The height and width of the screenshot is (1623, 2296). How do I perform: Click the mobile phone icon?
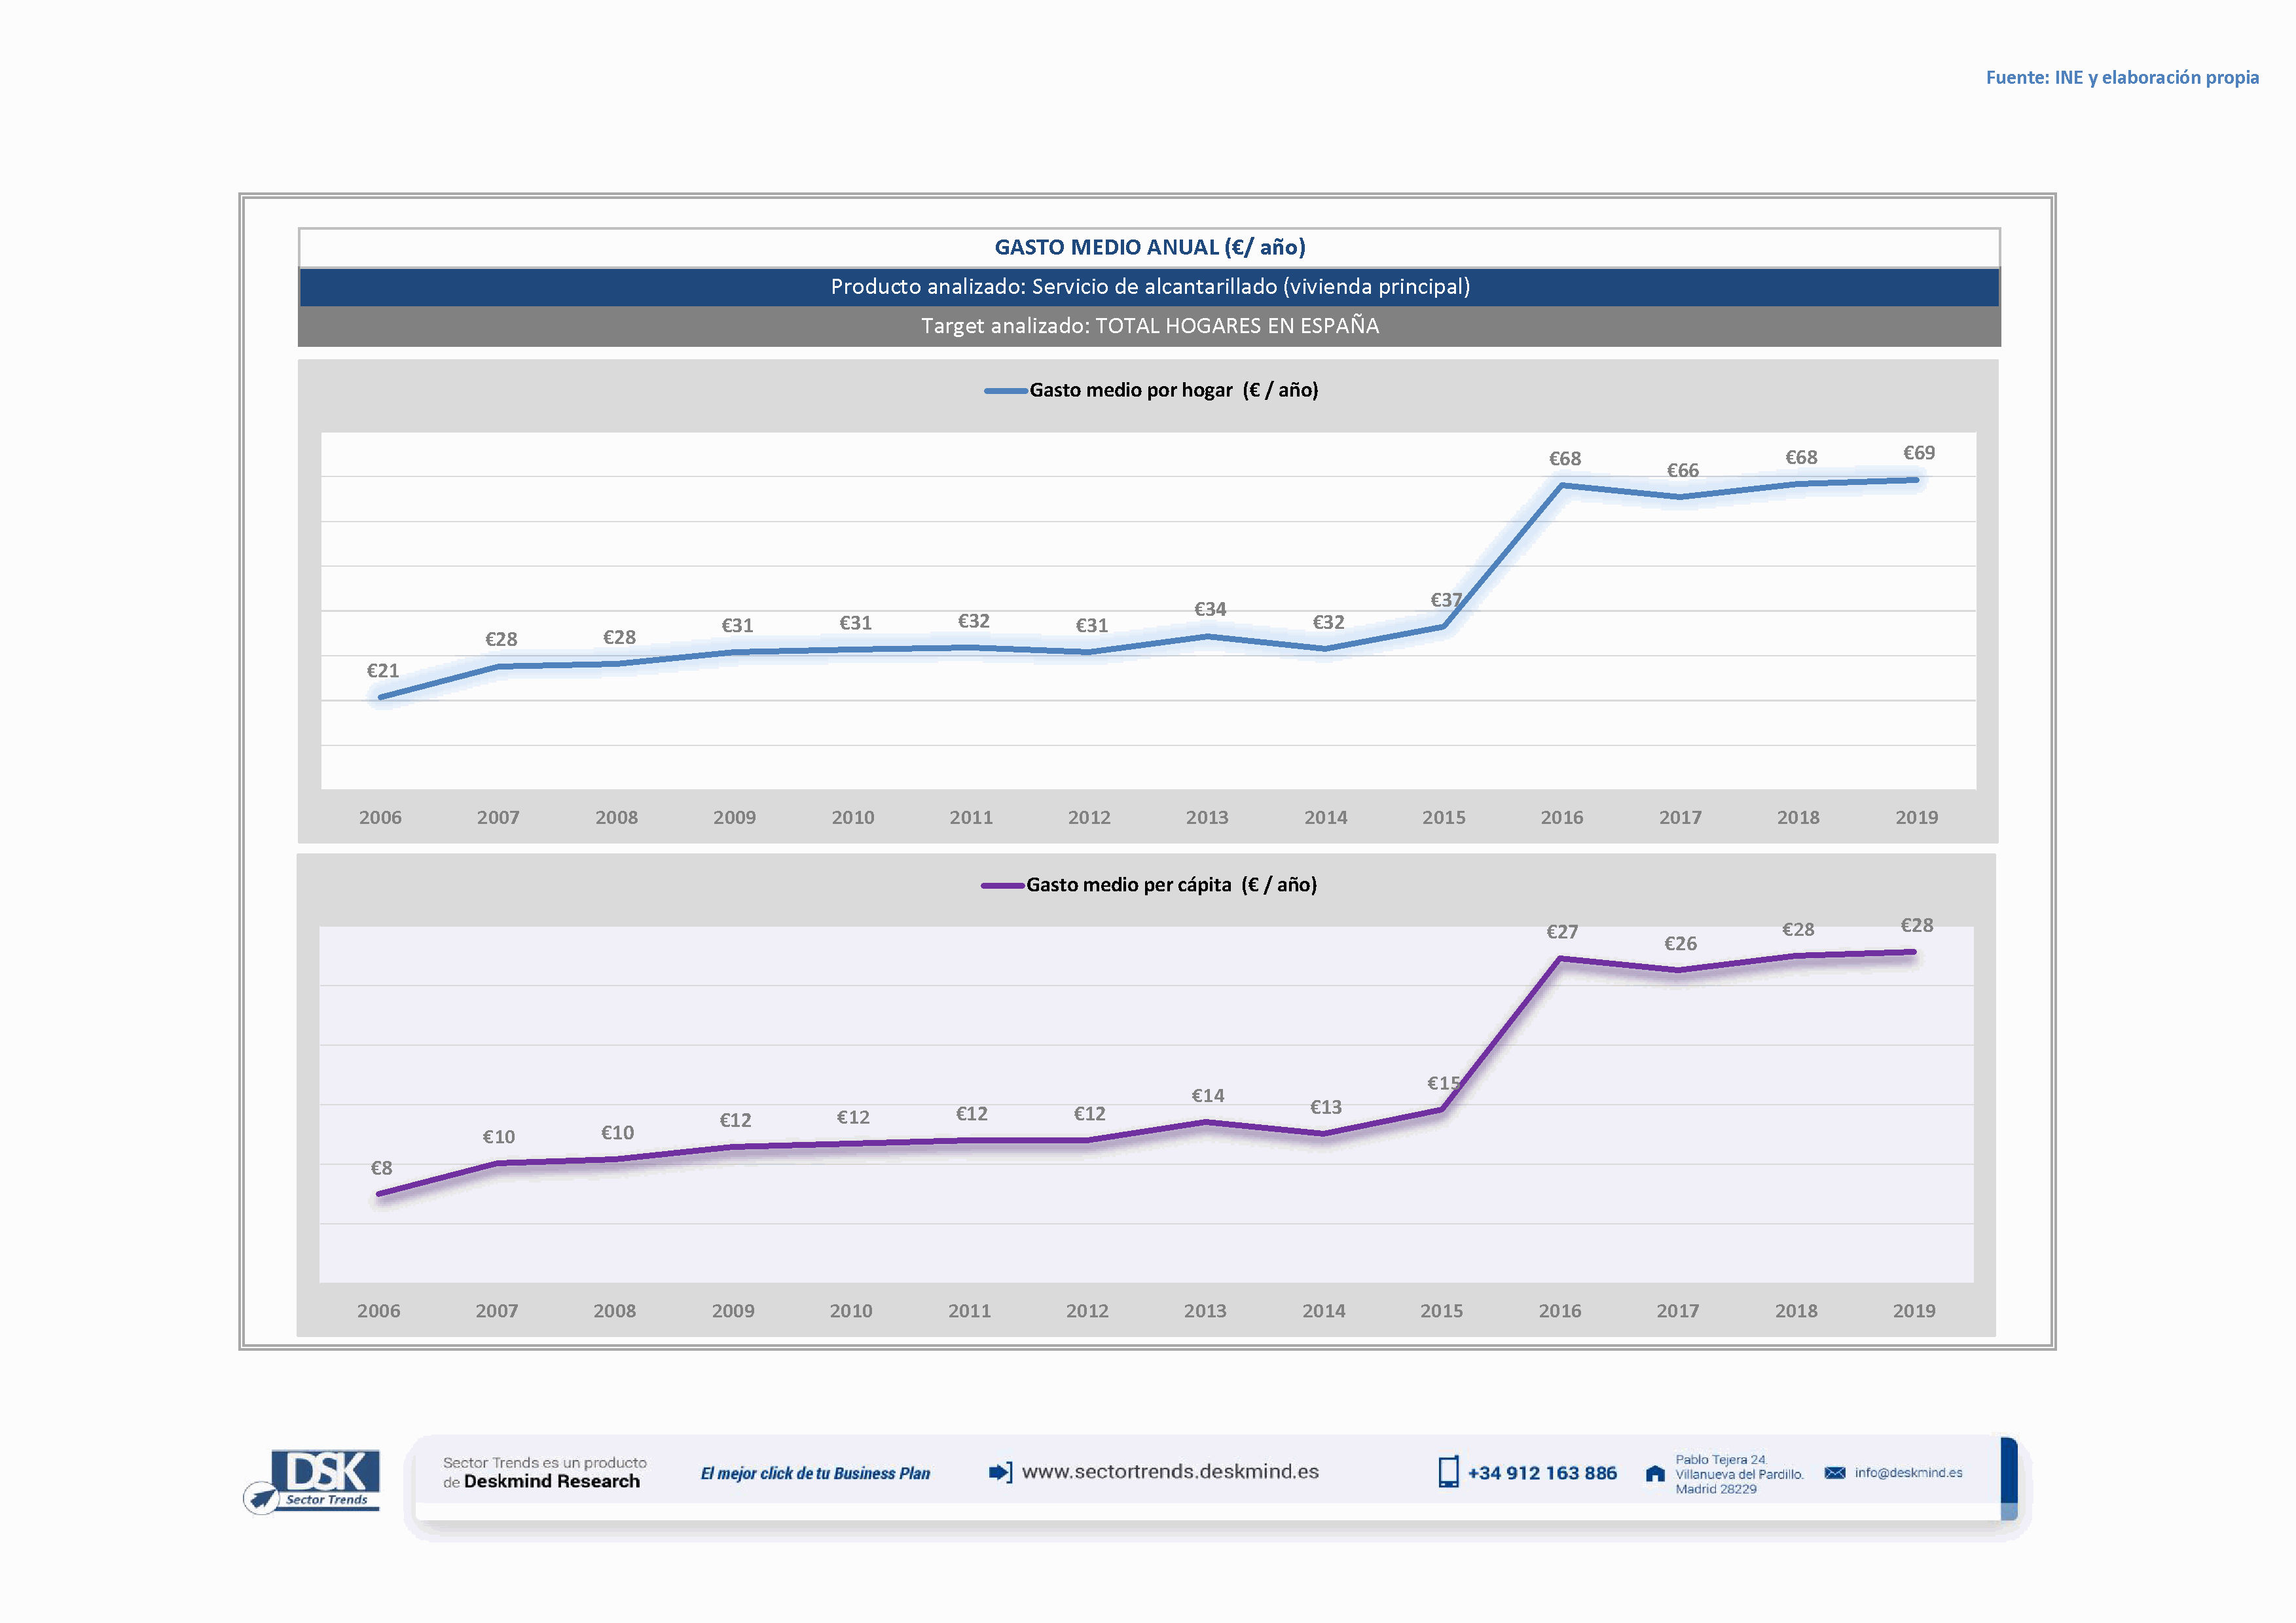click(x=1448, y=1472)
